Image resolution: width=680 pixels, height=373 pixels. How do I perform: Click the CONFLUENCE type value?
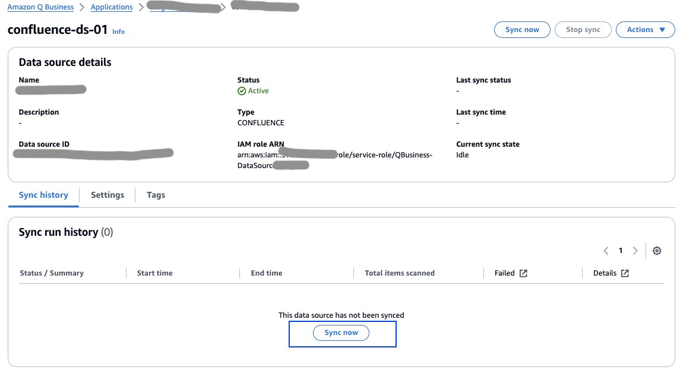click(261, 123)
